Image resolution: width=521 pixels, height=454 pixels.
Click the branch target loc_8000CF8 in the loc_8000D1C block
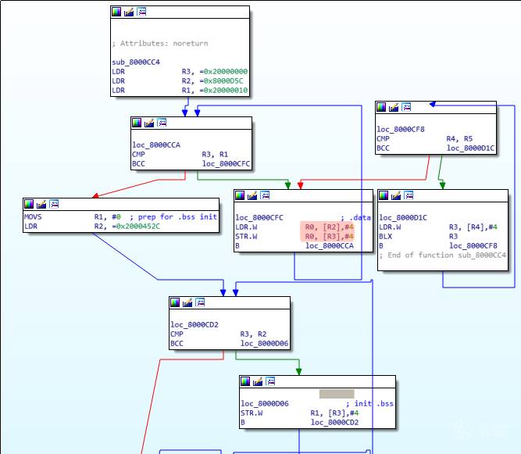click(x=473, y=245)
